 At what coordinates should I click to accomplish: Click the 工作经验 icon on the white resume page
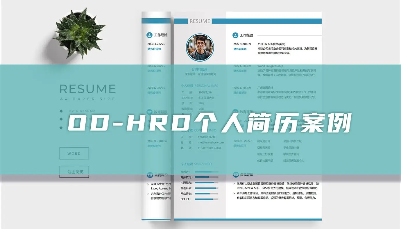coord(235,35)
